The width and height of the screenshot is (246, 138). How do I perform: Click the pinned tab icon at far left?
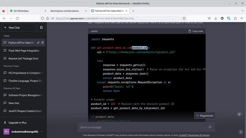(3, 11)
